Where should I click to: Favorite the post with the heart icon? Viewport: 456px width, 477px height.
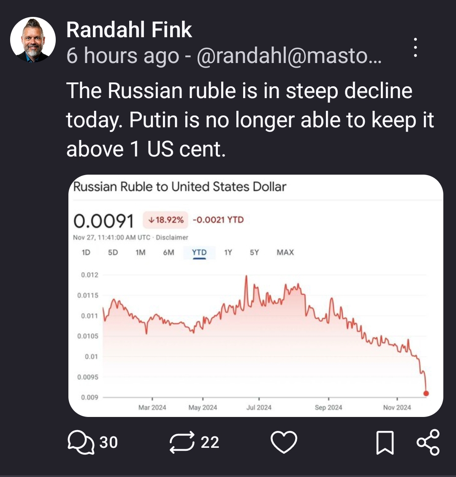(284, 442)
